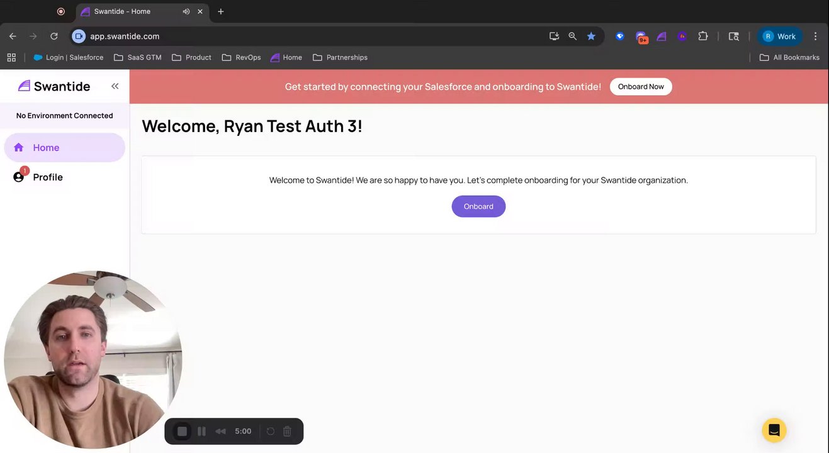Screen dimensions: 829x453
Task: Go back in the browser
Action: [13, 36]
